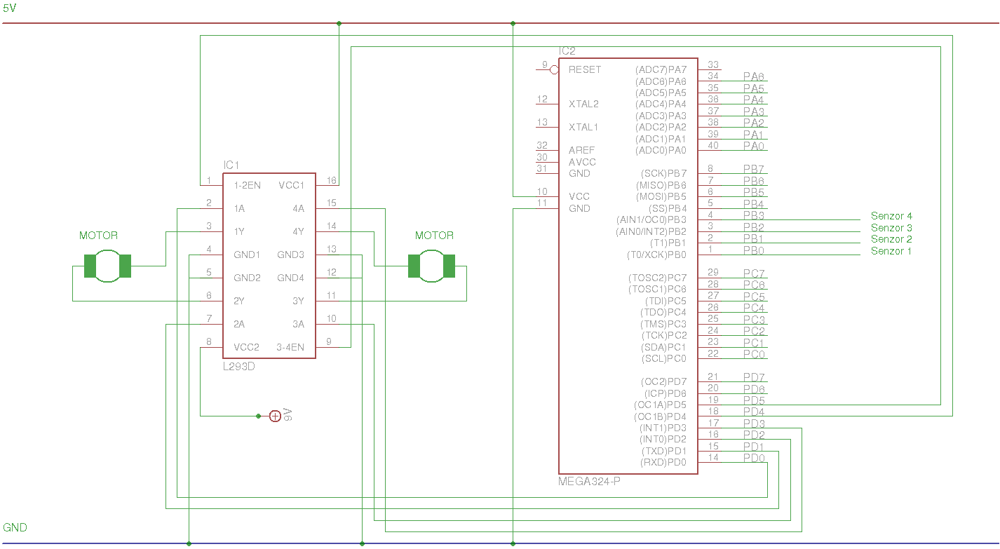
Task: Click the (MOSI)PB5 pin name
Action: coord(661,196)
